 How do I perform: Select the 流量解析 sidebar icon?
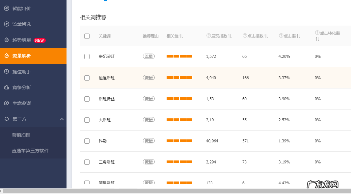click(x=6, y=56)
